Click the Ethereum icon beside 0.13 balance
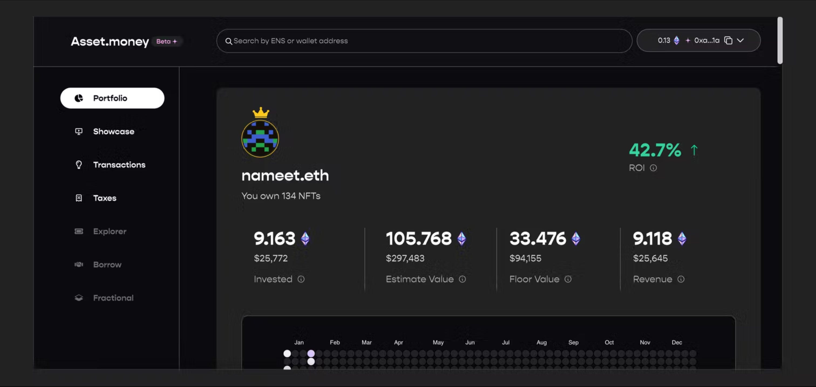This screenshot has height=387, width=816. tap(676, 40)
